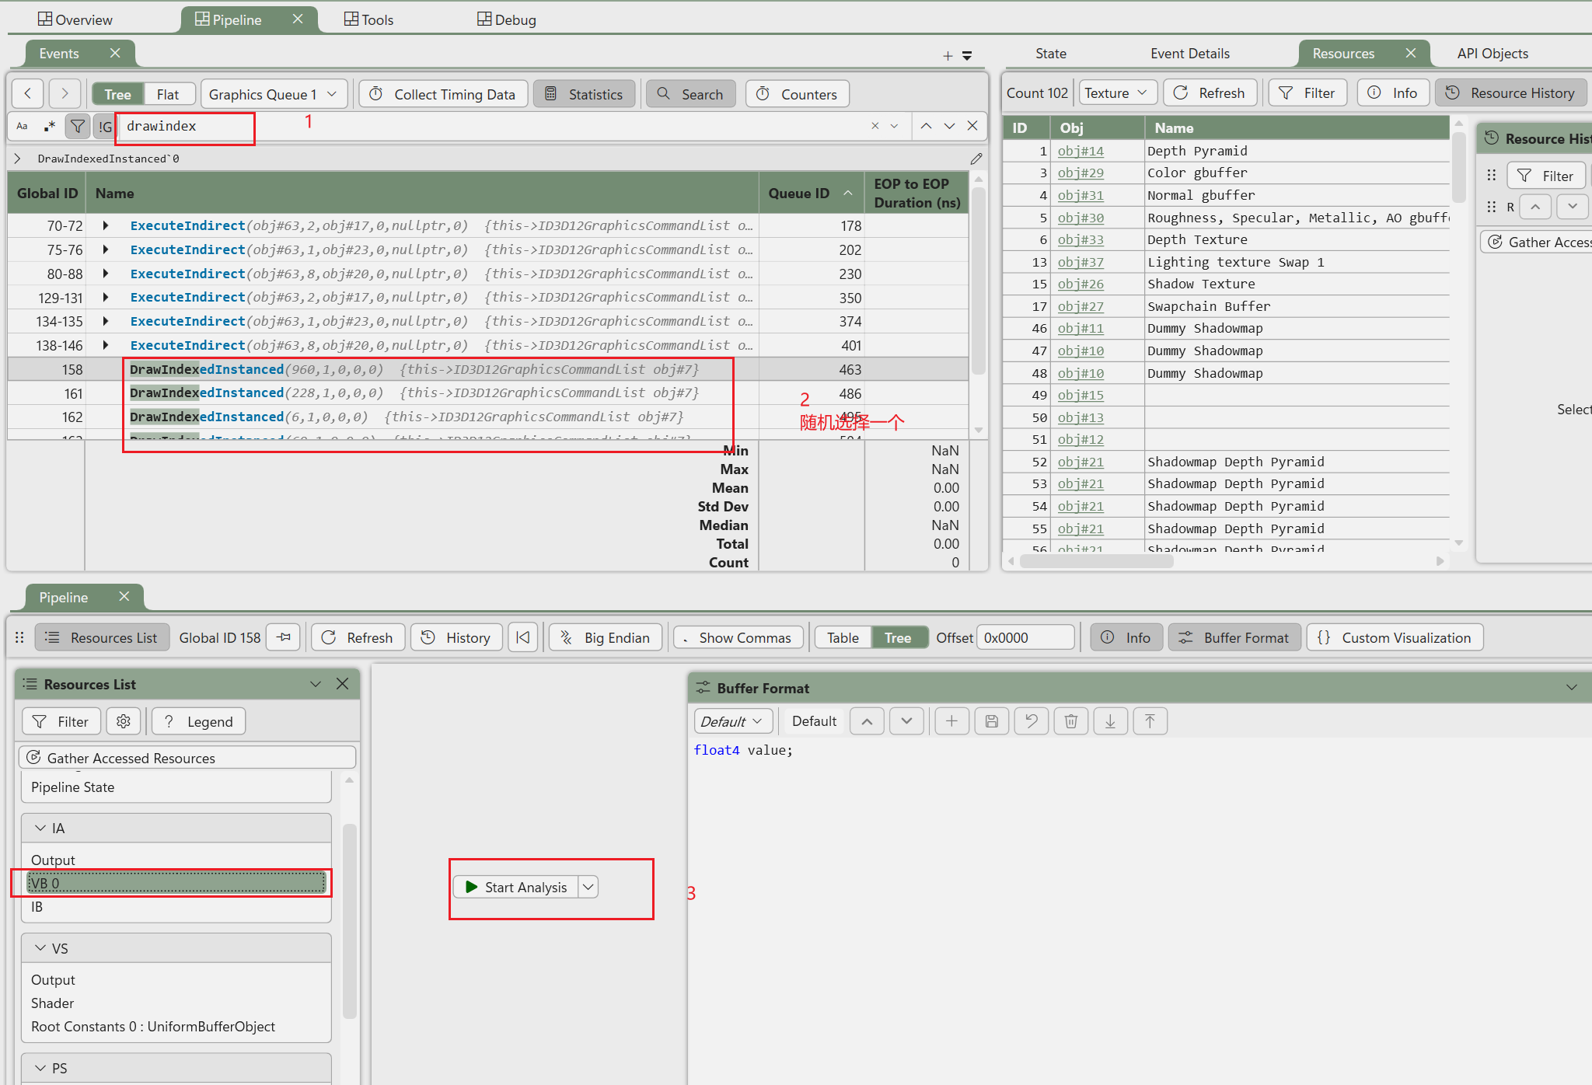The height and width of the screenshot is (1085, 1592).
Task: Click the jump-to-first icon beside History
Action: (x=523, y=637)
